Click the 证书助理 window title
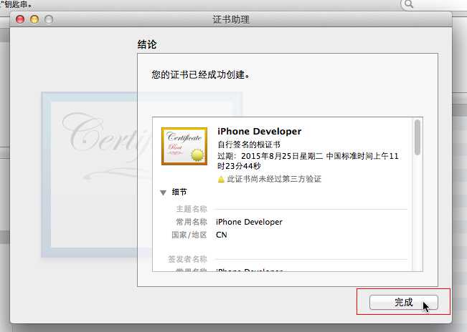Screen dimensions: 467x332 click(231, 19)
